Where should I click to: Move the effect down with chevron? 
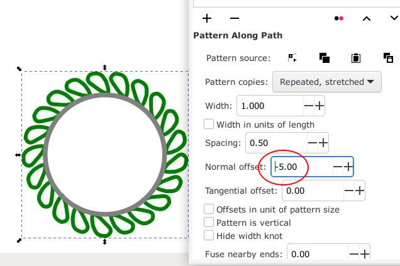coord(394,18)
